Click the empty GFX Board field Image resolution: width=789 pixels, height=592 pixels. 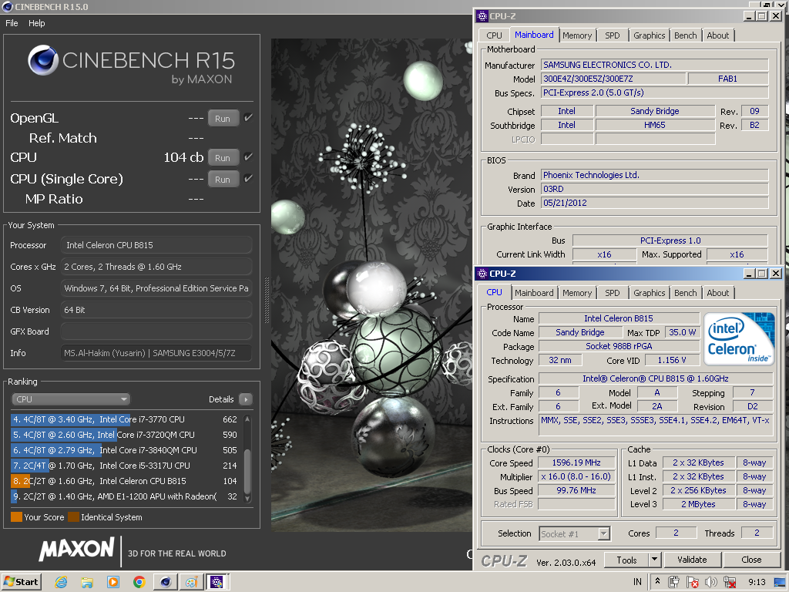pyautogui.click(x=156, y=331)
